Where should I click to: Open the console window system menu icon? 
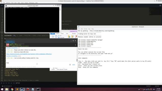6,6
